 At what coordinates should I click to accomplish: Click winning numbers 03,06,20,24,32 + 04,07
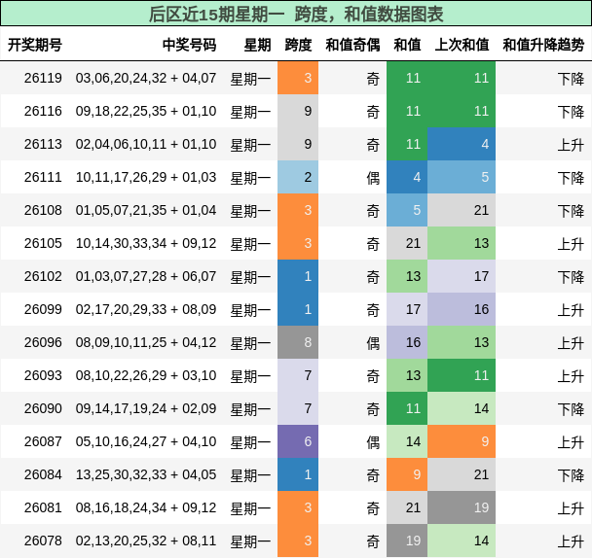146,78
